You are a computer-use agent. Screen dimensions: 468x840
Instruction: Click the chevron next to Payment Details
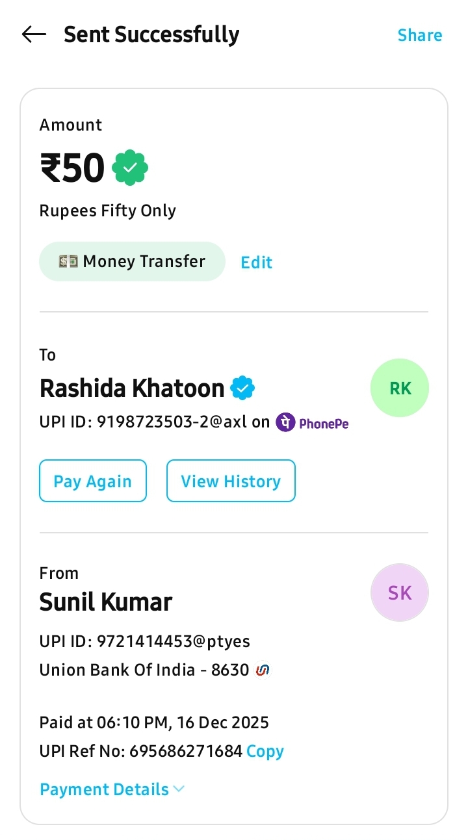pyautogui.click(x=179, y=789)
